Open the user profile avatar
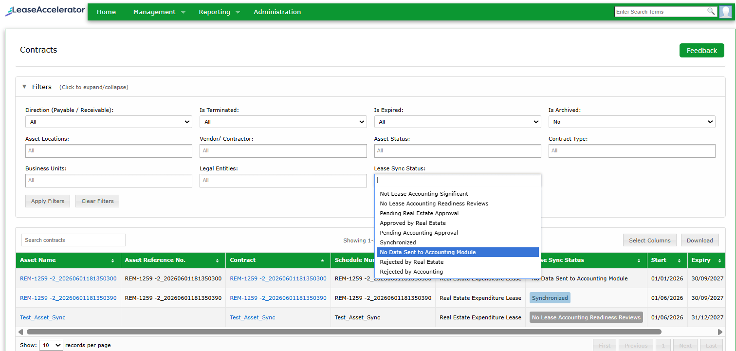Screen dimensions: 736x351 (x=725, y=12)
